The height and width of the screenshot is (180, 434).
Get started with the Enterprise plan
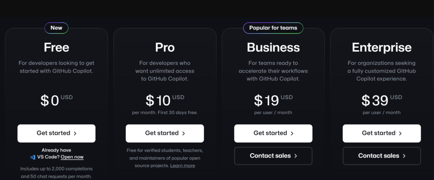[382, 133]
